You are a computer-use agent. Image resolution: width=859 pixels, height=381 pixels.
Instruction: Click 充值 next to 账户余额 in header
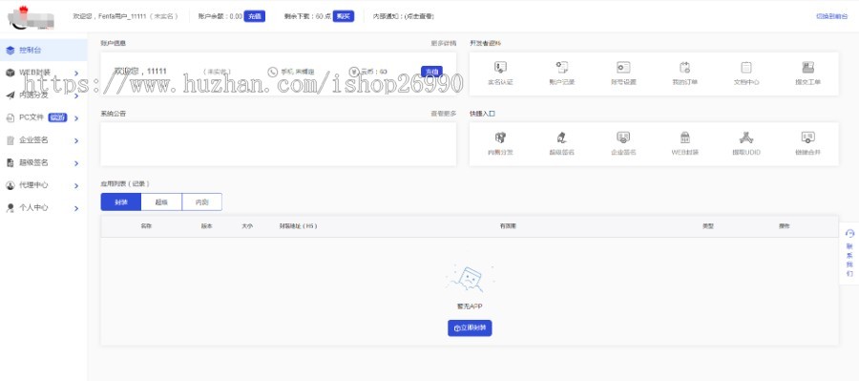pyautogui.click(x=255, y=16)
